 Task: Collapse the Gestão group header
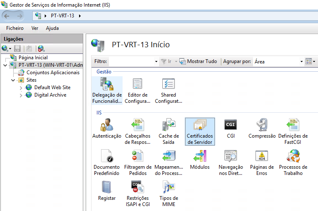click(104, 72)
